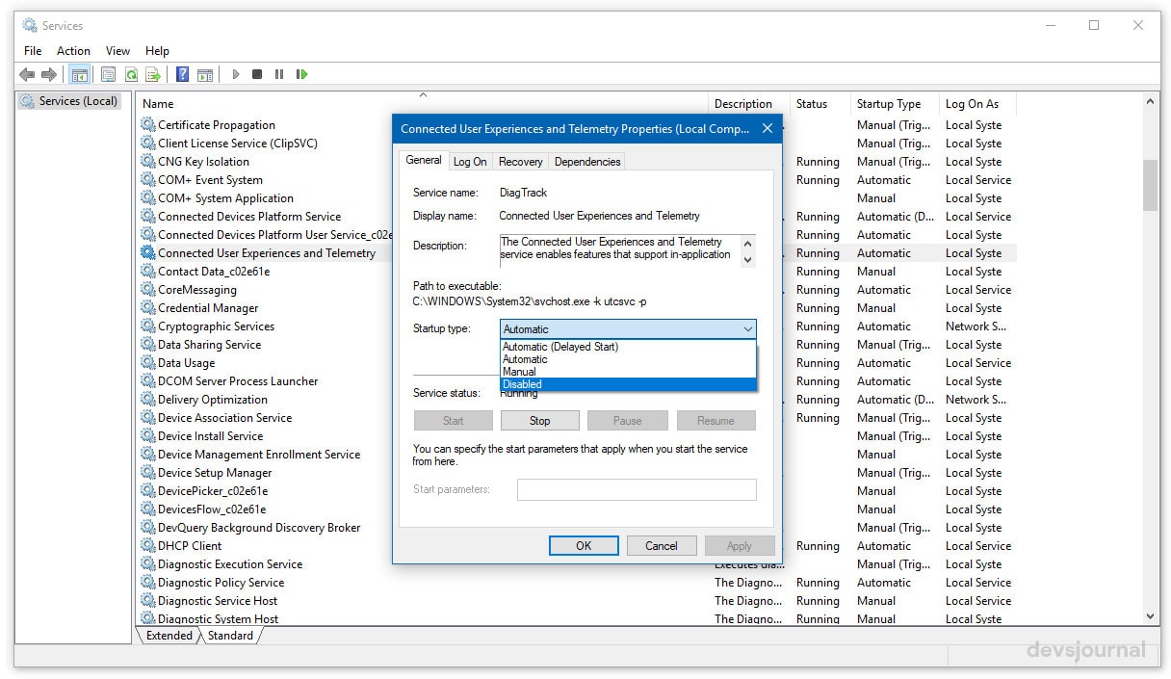Click the gear icon beside Diagnostic Policy Service
1171x679 pixels.
tap(147, 583)
